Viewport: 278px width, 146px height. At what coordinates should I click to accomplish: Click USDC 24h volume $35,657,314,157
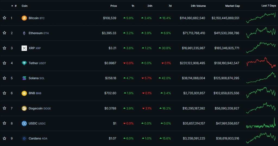click(x=194, y=123)
